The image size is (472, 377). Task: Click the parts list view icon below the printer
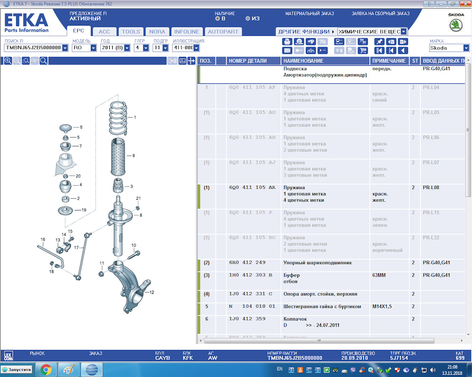(x=287, y=51)
